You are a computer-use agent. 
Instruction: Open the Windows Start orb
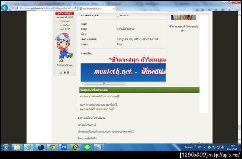point(6,147)
